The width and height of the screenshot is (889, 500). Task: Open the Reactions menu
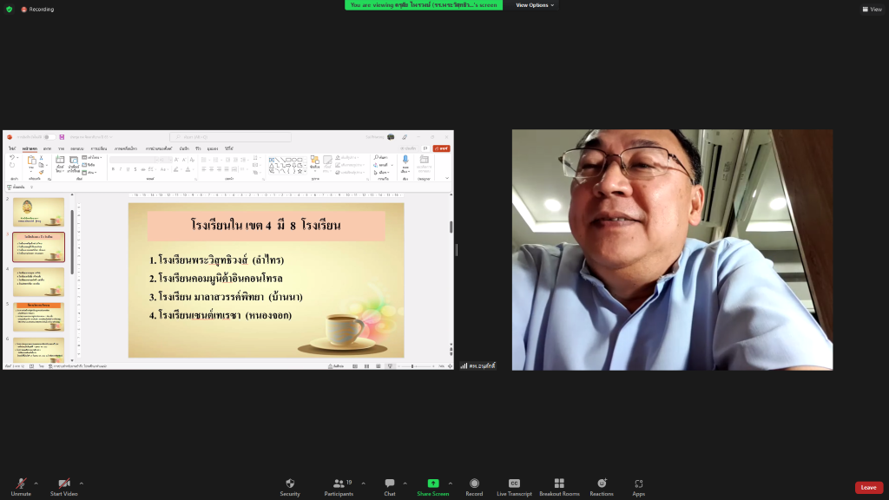click(602, 486)
